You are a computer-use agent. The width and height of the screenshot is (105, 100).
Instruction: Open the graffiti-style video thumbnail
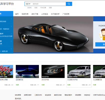click(x=6, y=71)
